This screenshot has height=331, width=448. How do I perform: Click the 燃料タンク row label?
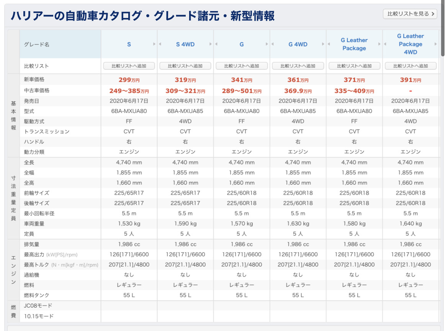tap(37, 295)
